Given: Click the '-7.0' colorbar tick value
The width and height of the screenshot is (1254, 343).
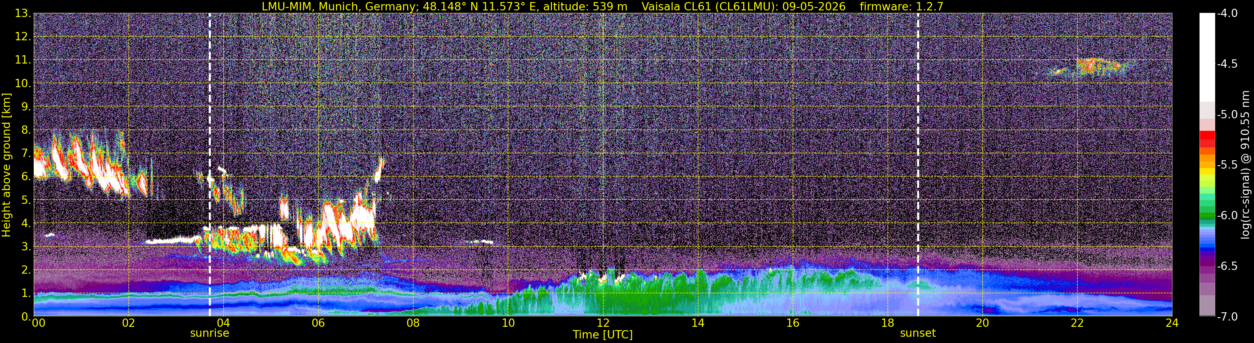Looking at the screenshot, I should click(x=1227, y=317).
